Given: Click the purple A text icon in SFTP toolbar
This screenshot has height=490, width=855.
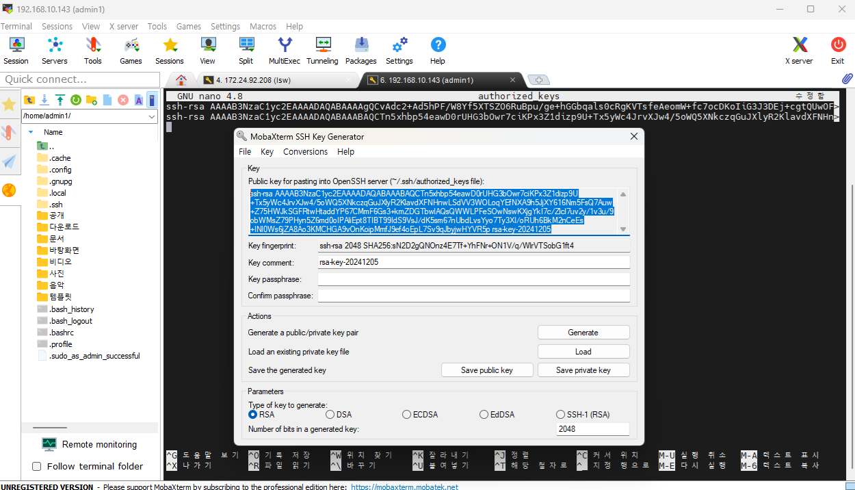Looking at the screenshot, I should (x=138, y=100).
